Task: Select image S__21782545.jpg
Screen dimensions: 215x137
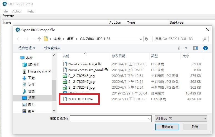Action: pos(81,76)
